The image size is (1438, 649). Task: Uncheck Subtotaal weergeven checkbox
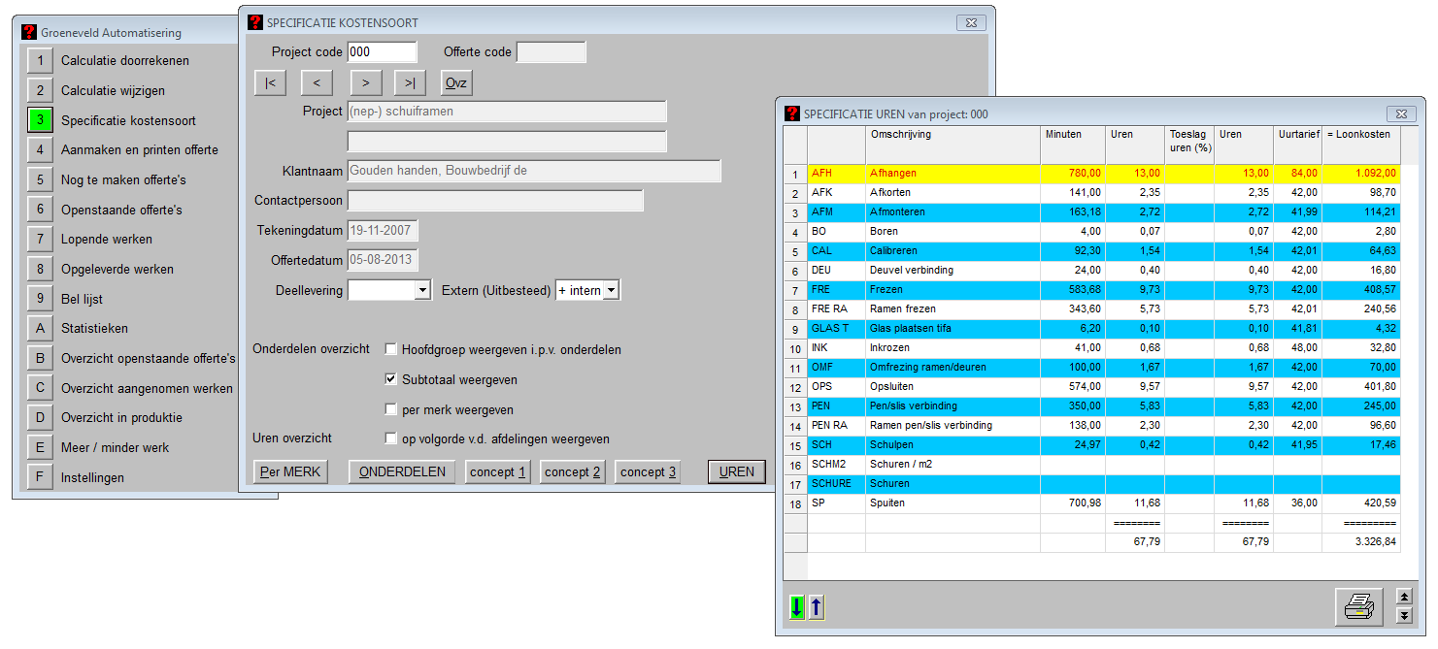391,379
